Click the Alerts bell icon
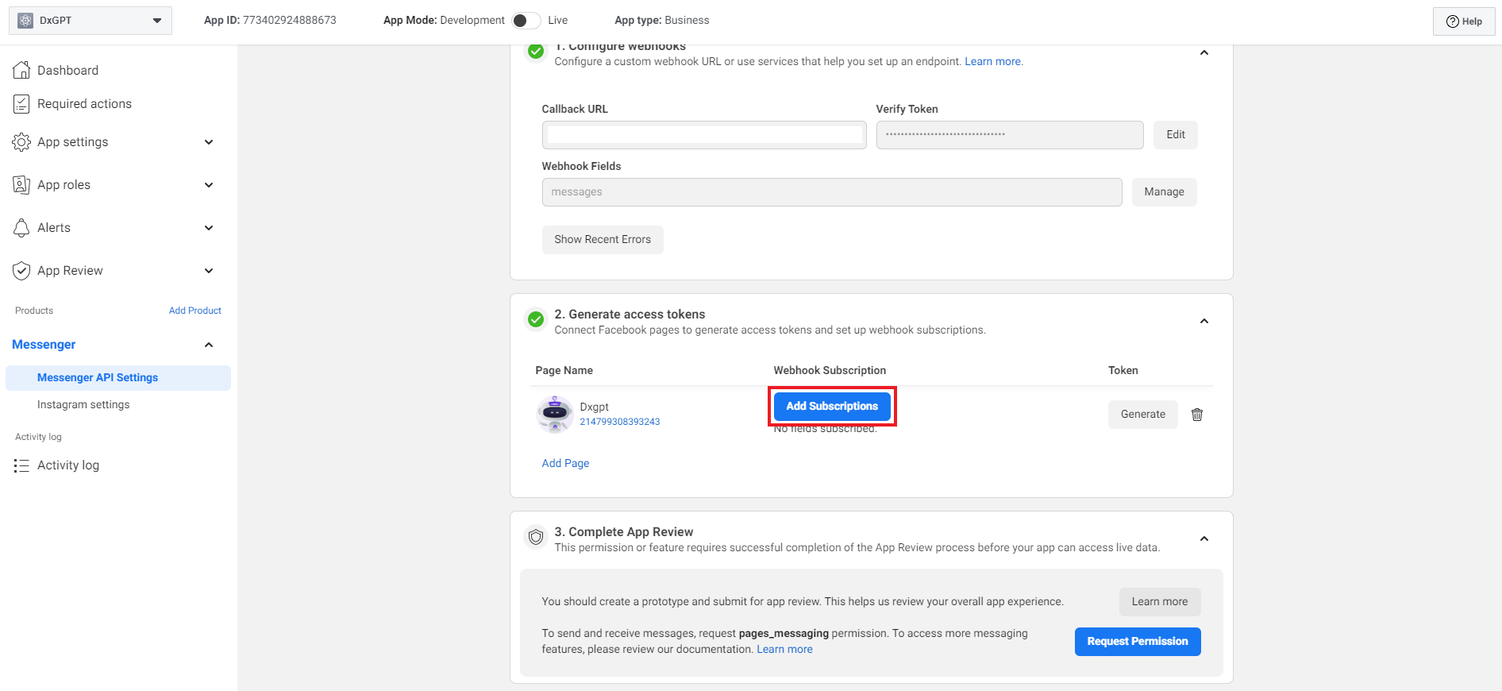The width and height of the screenshot is (1502, 691). pyautogui.click(x=21, y=228)
